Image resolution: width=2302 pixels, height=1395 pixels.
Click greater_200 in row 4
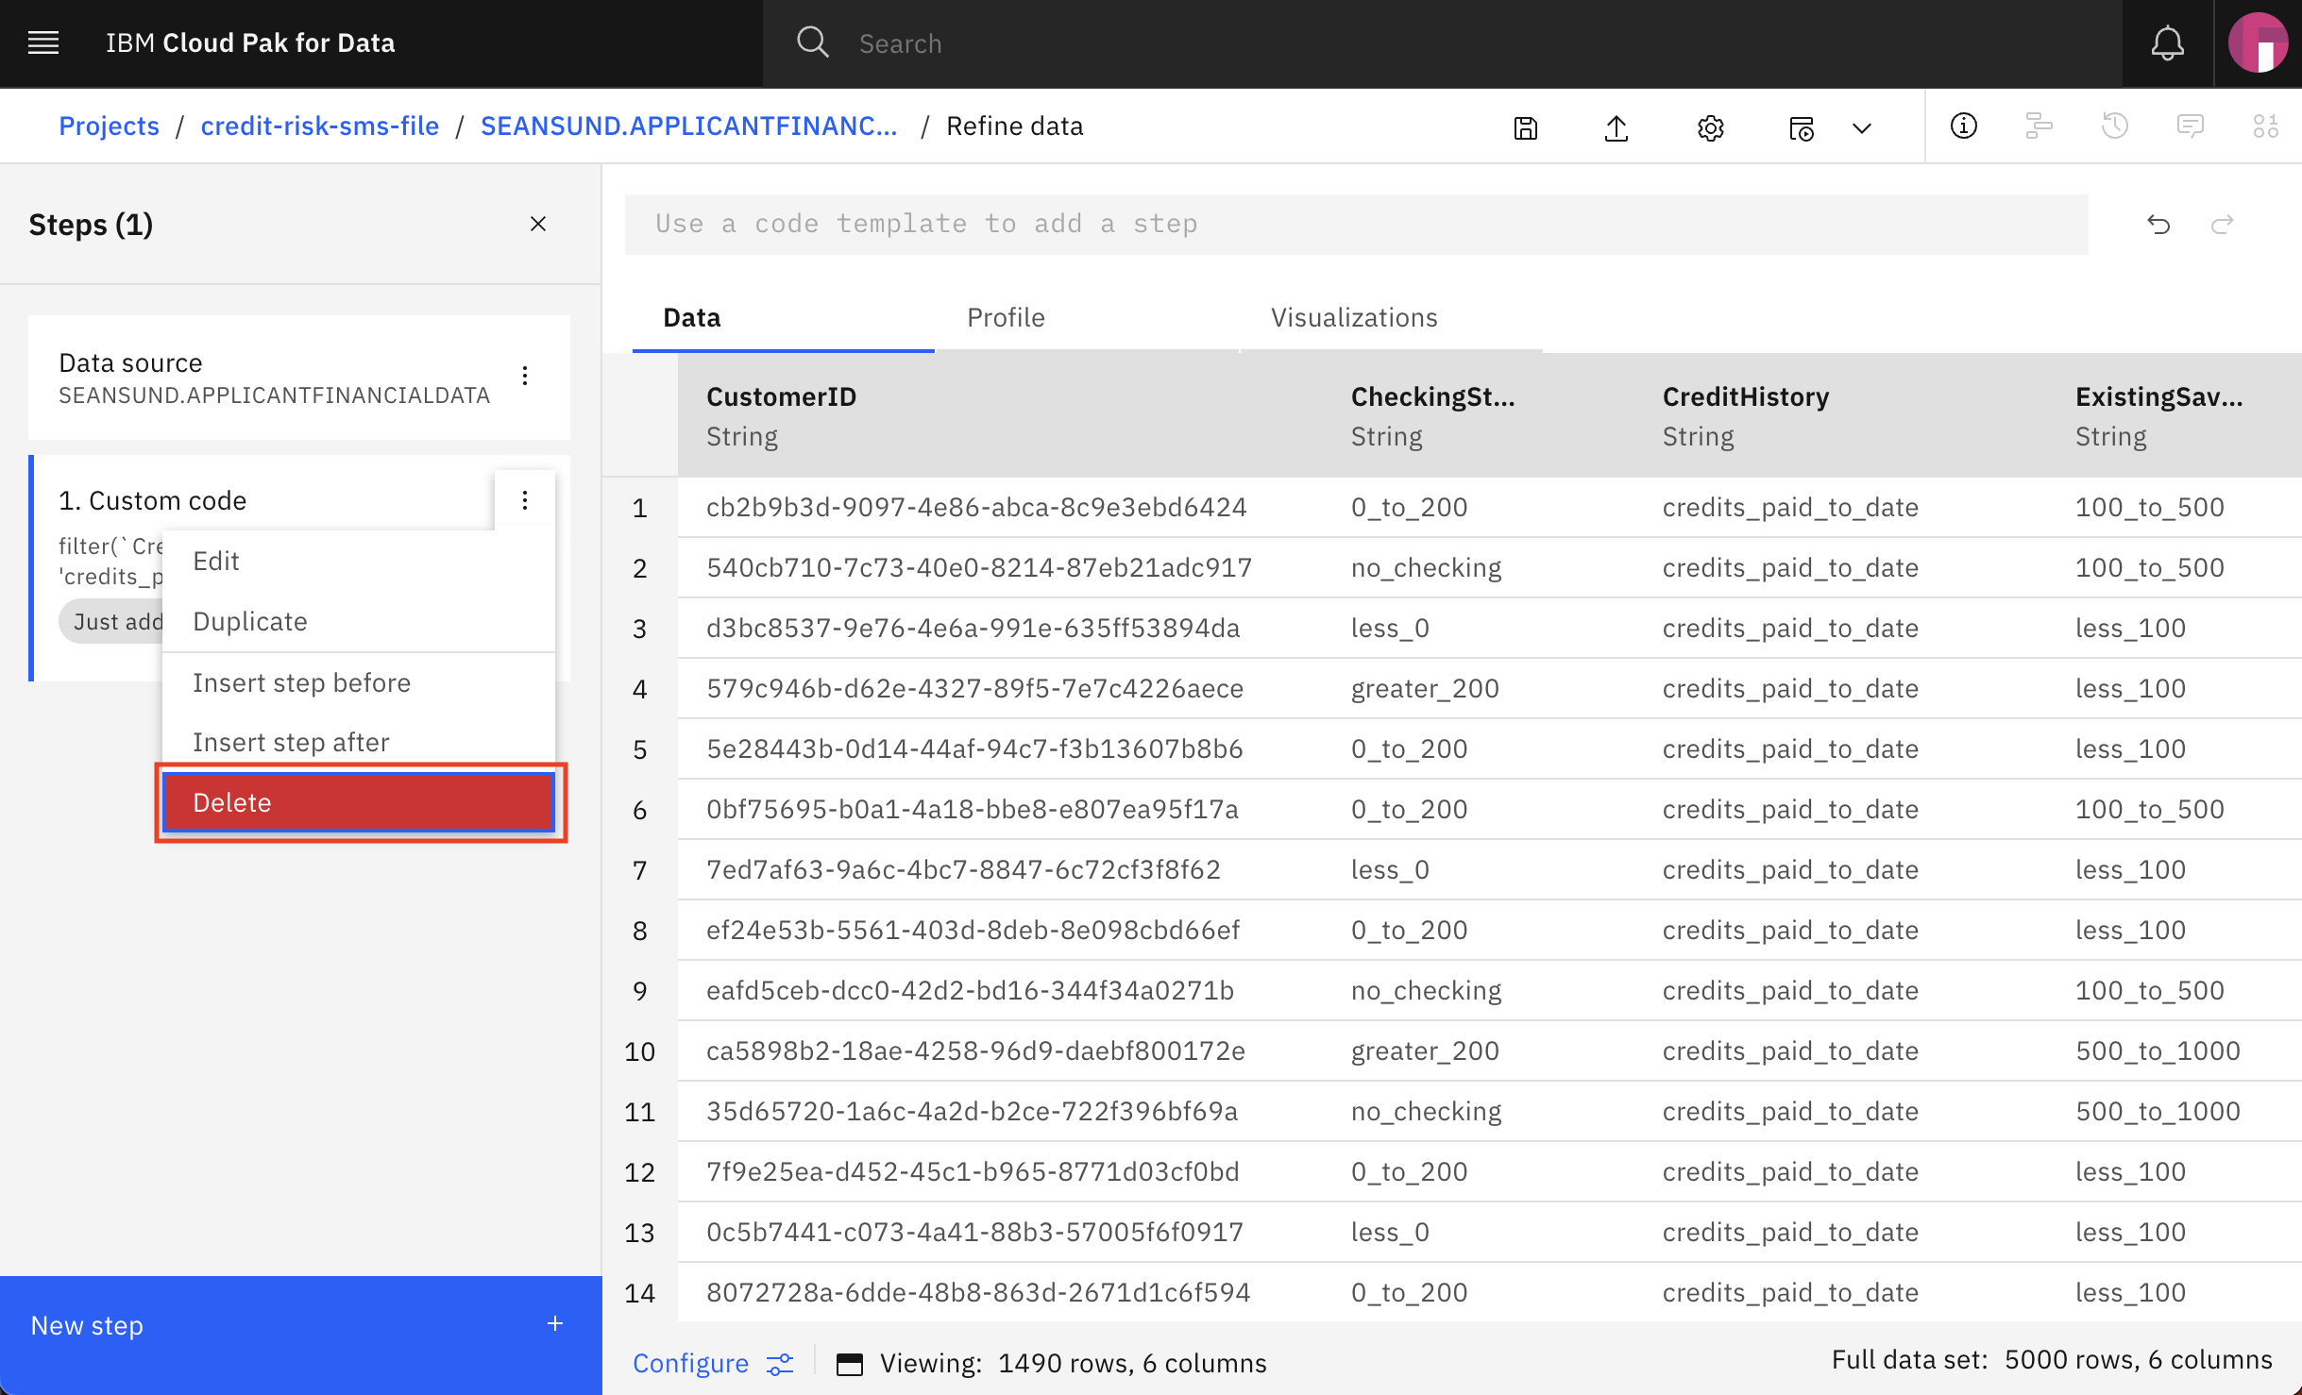[x=1425, y=688]
